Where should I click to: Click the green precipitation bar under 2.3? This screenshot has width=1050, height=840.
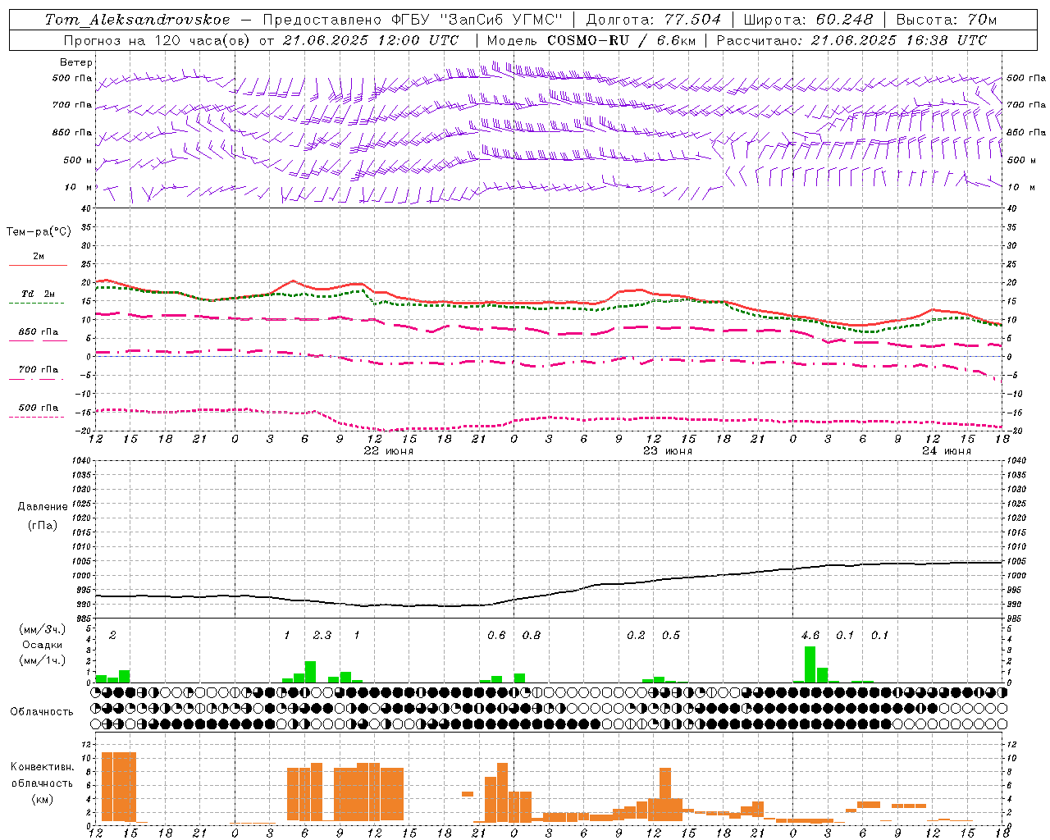pyautogui.click(x=310, y=672)
